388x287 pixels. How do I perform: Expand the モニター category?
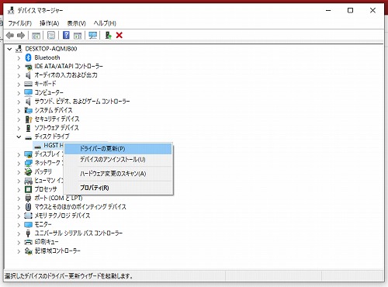tap(19, 225)
